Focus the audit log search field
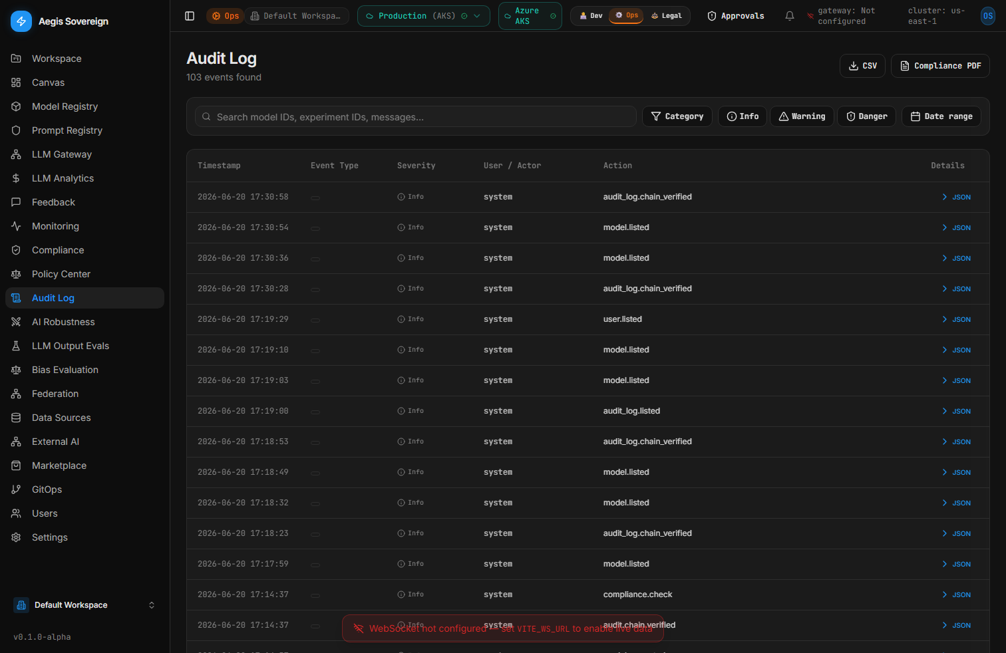Viewport: 1006px width, 653px height. (416, 116)
